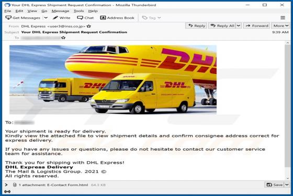
Task: Open the Chat toolbar button
Action: [x=85, y=18]
